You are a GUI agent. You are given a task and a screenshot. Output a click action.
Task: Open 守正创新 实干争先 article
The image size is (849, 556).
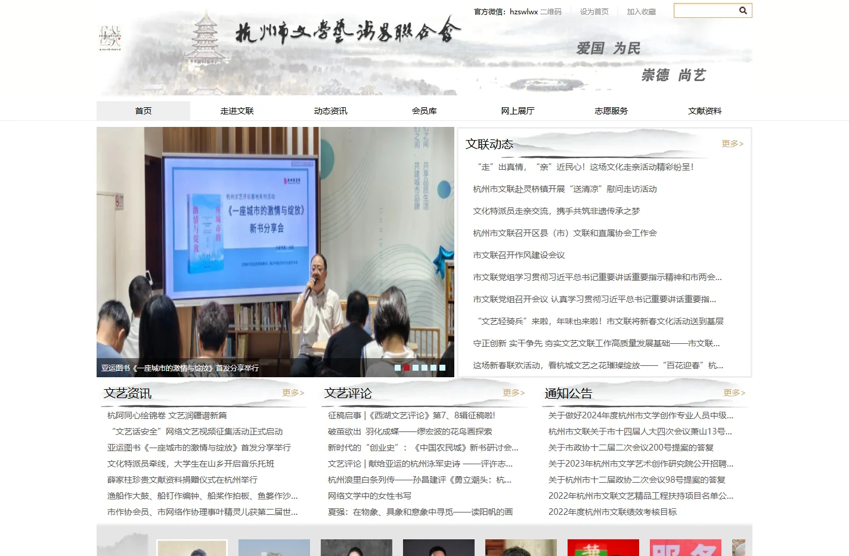click(x=596, y=343)
